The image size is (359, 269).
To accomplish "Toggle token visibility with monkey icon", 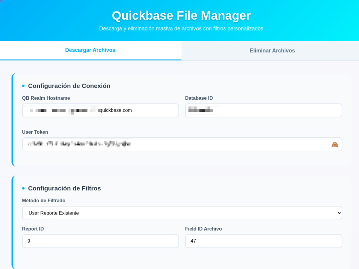I will click(x=335, y=145).
